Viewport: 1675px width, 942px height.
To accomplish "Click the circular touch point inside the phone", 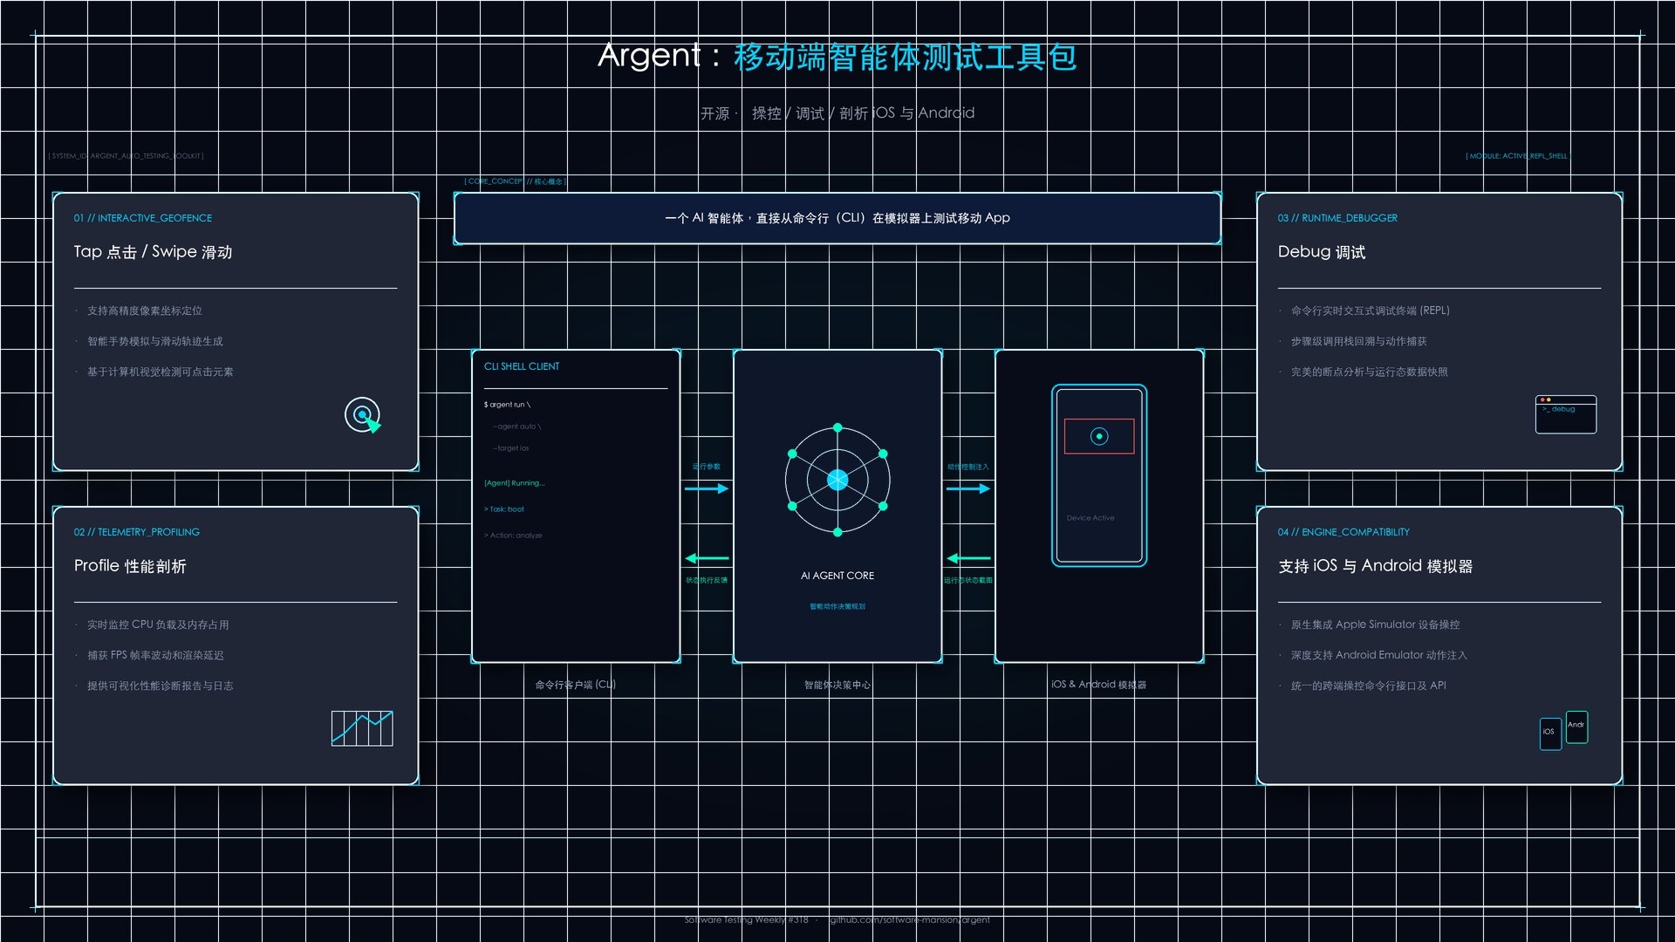I will click(1099, 436).
